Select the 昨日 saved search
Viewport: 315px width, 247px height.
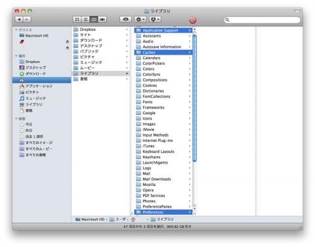[x=26, y=131]
